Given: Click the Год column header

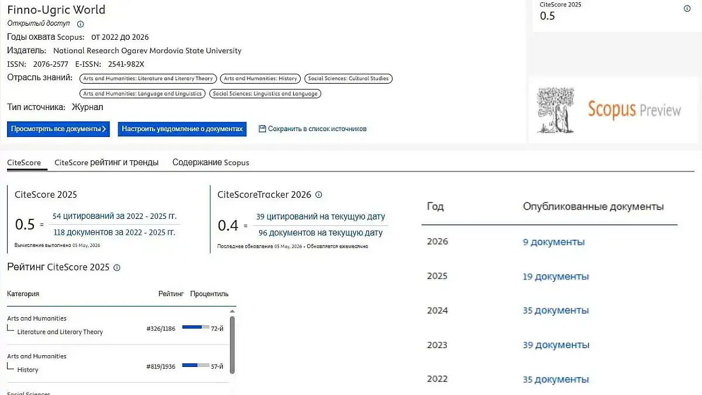Looking at the screenshot, I should click(x=435, y=207).
